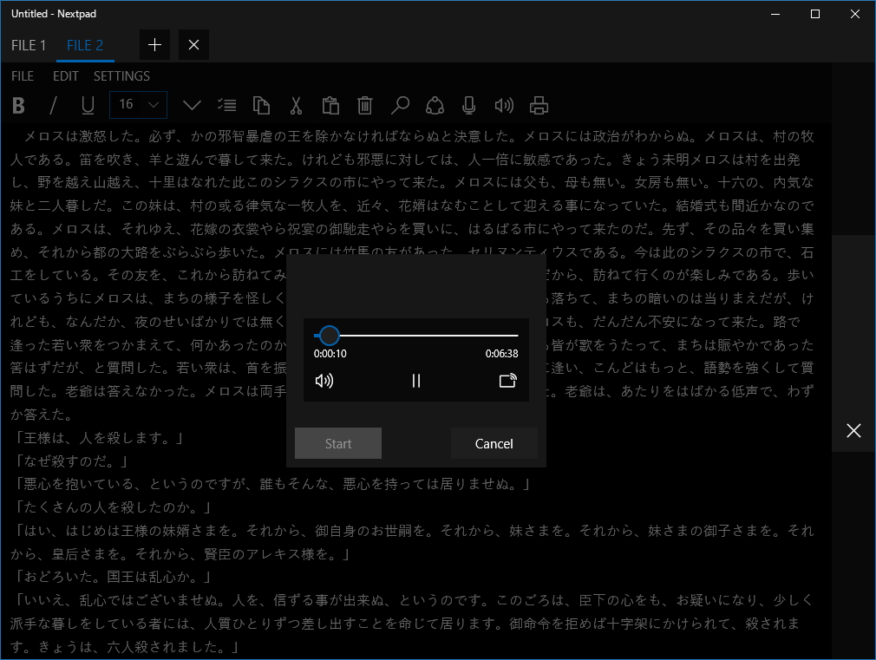The width and height of the screenshot is (876, 660).
Task: Paste from the clipboard icon
Action: [330, 105]
